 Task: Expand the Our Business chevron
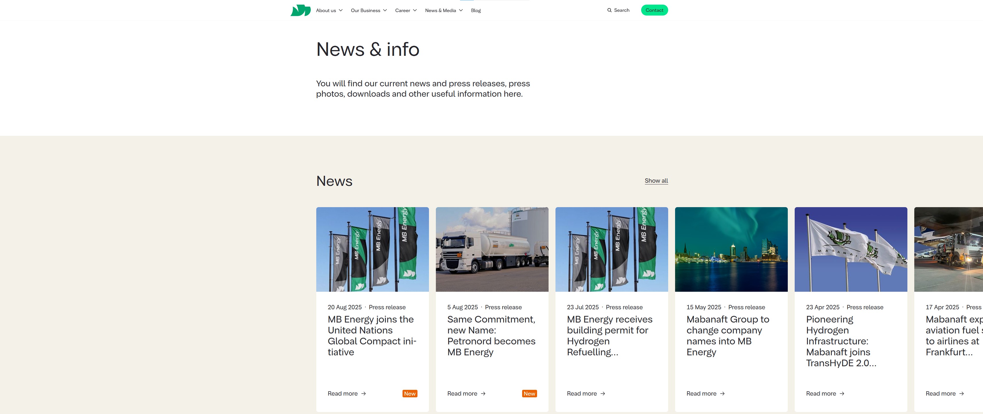[385, 10]
